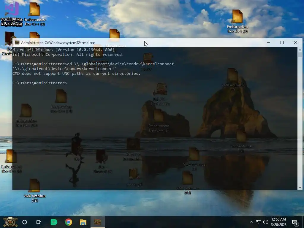Click the cmd scrollbar down arrow

[300, 187]
